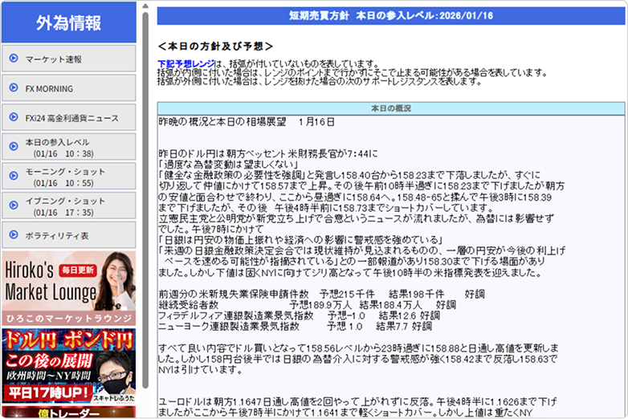Image resolution: width=628 pixels, height=419 pixels.
Task: Click the arrow icon beside イブニング・ショット
Action: tap(14, 205)
